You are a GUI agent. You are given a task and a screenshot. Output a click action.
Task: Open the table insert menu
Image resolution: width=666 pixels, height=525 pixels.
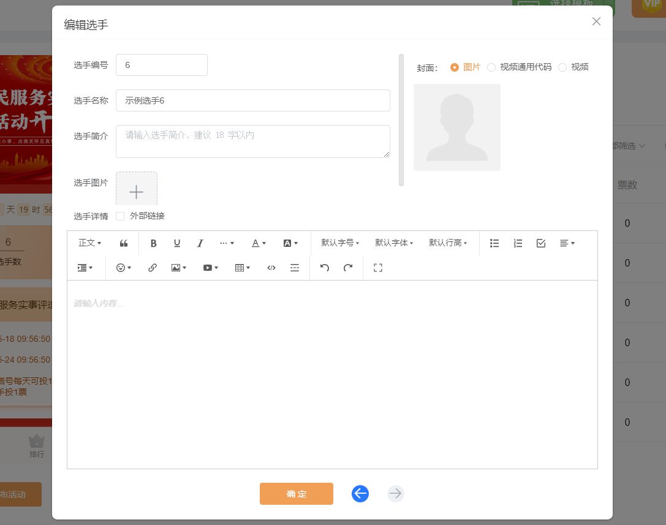[243, 268]
